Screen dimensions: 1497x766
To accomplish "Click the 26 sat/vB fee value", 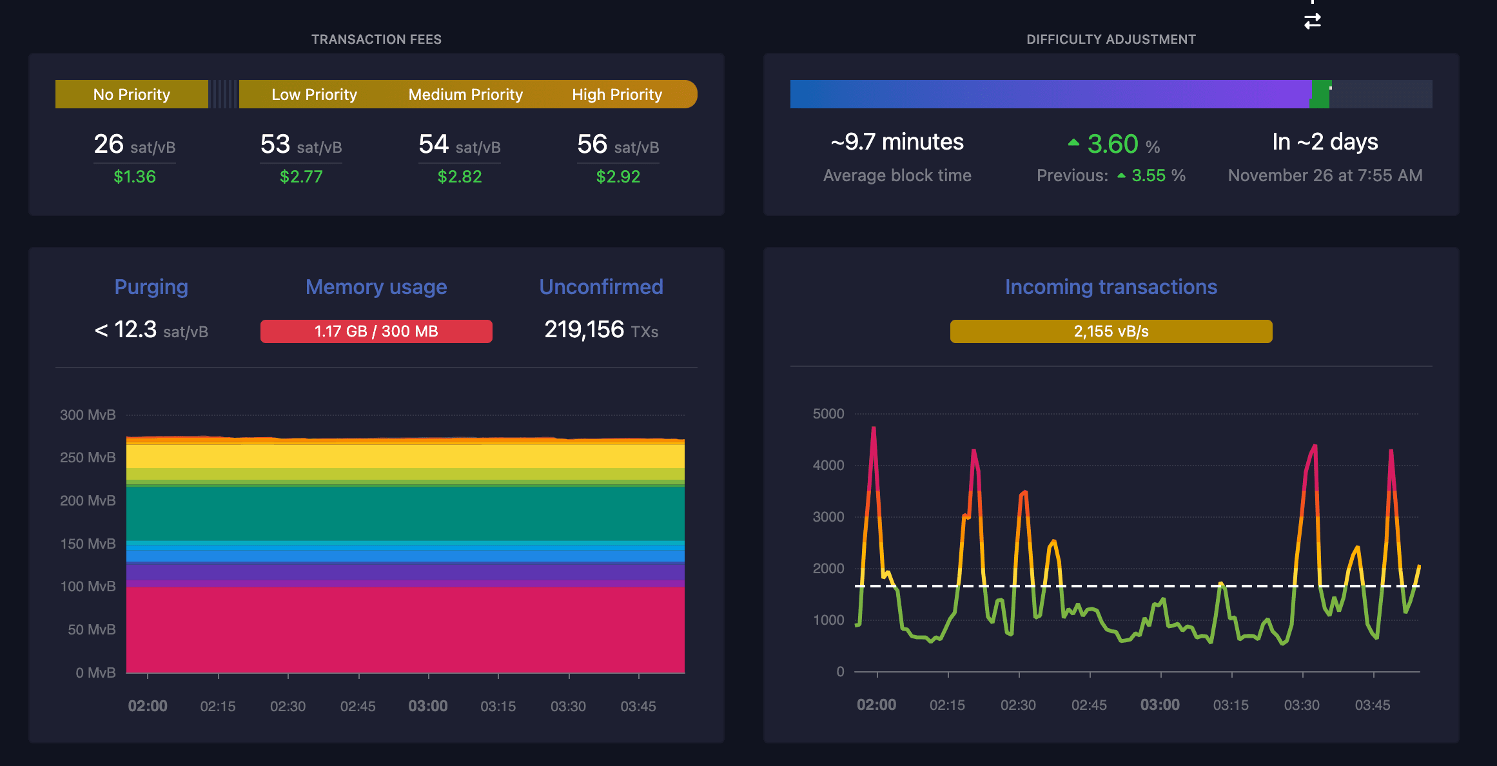I will pos(134,144).
